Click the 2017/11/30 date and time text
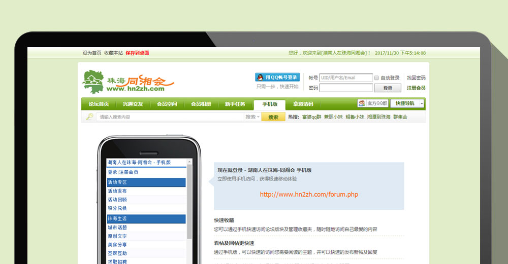508x264 pixels. tap(400, 53)
